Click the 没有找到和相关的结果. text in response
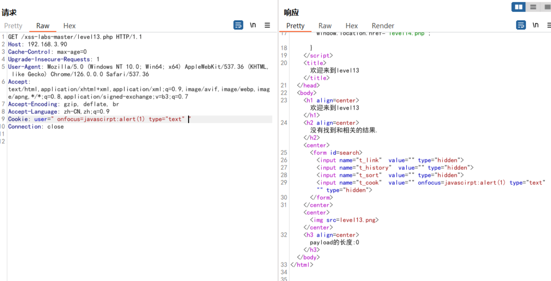551x281 pixels. click(344, 130)
